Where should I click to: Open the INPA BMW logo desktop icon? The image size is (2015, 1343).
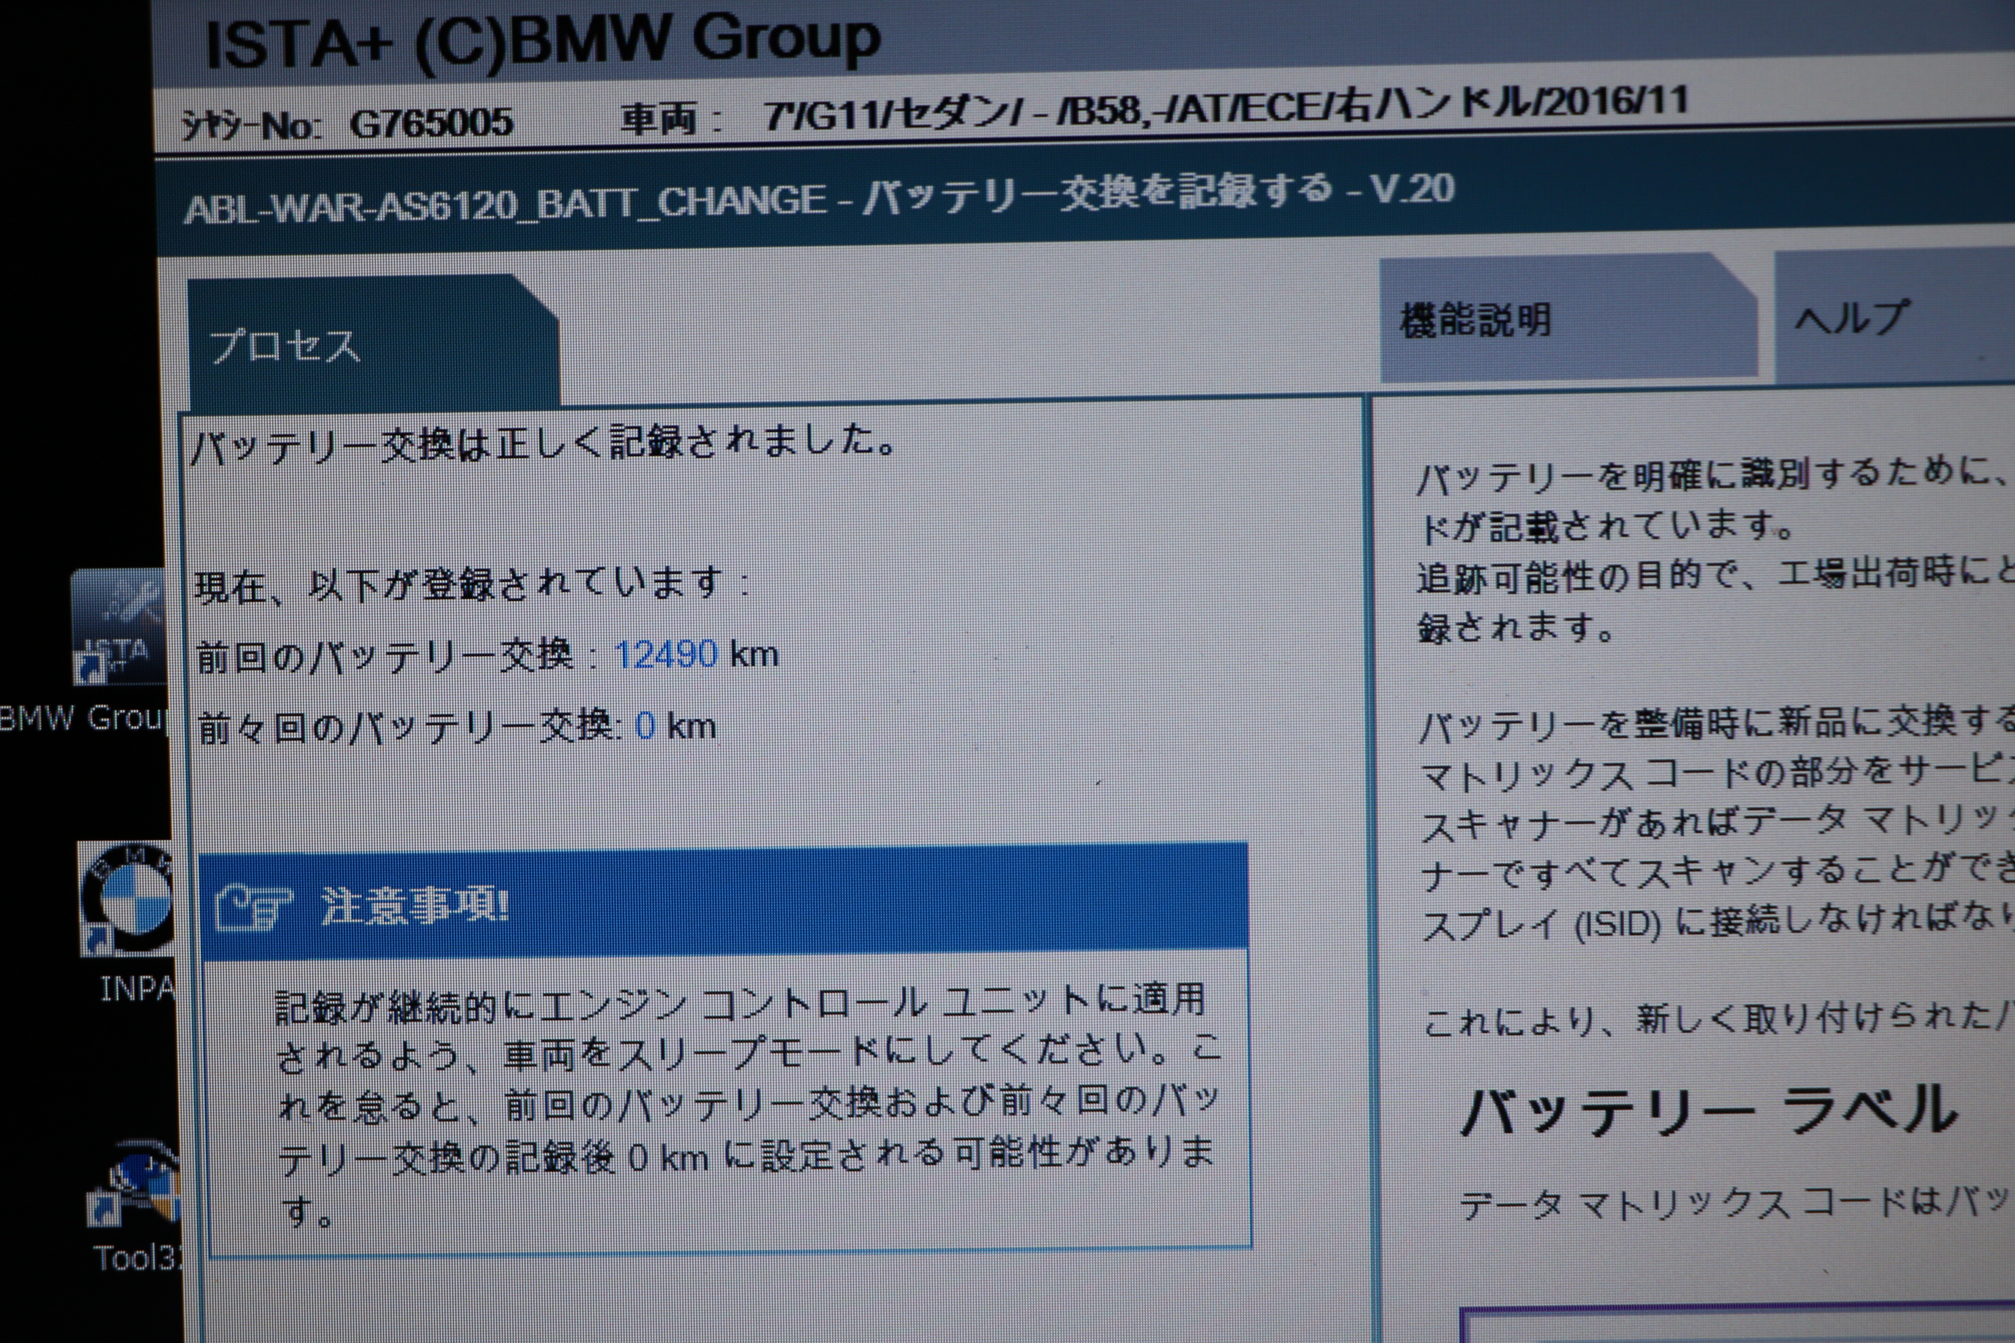coord(127,898)
